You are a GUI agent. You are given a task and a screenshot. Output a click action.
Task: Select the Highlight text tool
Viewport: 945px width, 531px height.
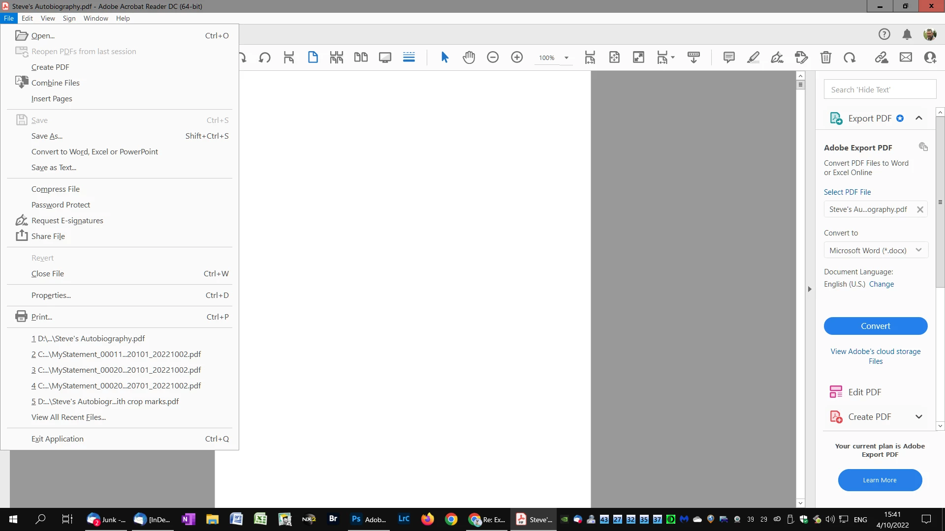coord(753,58)
